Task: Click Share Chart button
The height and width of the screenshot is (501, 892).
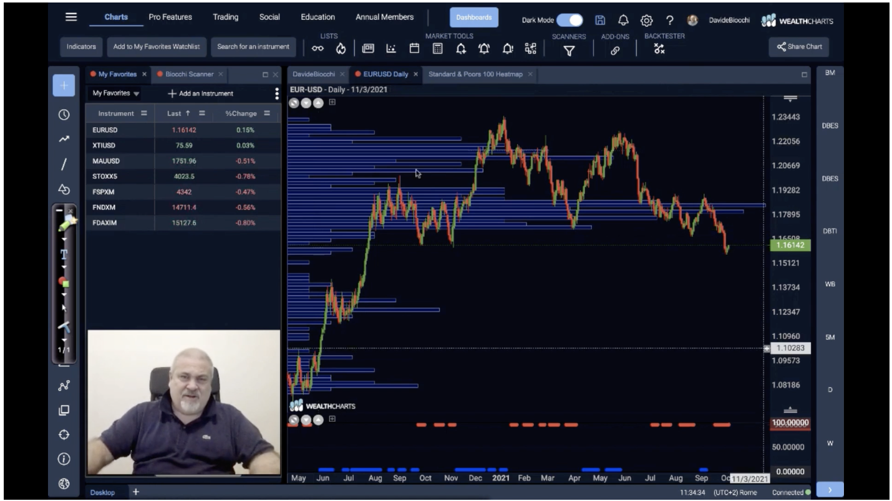Action: (799, 47)
